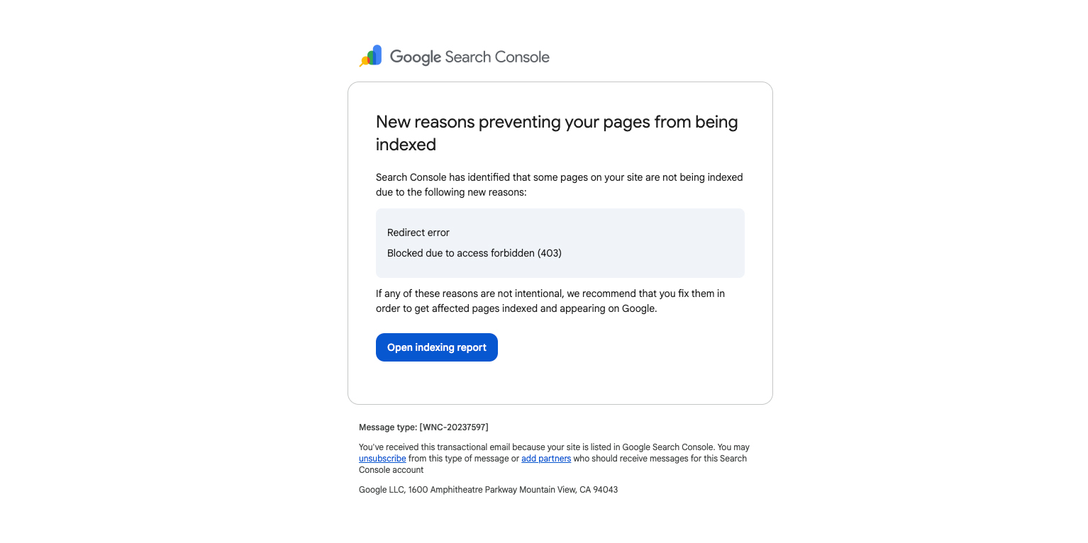Screen dimensions: 1088x543
Task: Unsubscribe from this message type
Action: pos(382,458)
